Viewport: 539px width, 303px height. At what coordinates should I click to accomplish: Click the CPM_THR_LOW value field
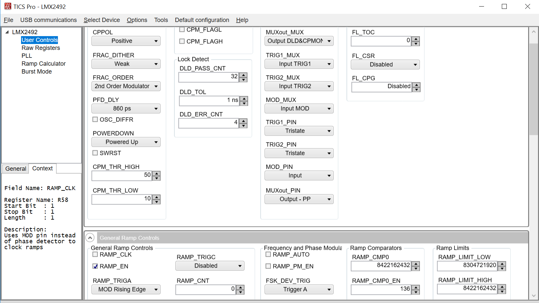point(122,200)
